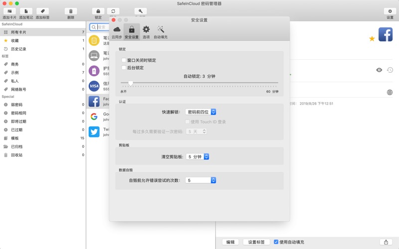399x249 pixels.
Task: Enable 后台锁定 checkbox
Action: pos(124,68)
